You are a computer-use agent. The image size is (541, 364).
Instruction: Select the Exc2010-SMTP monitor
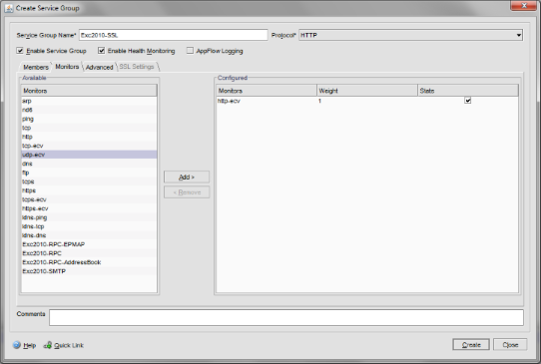click(x=89, y=271)
